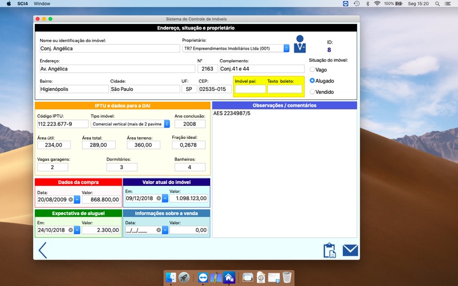Click the Nº field with 2163
This screenshot has height=286, width=458.
point(208,69)
